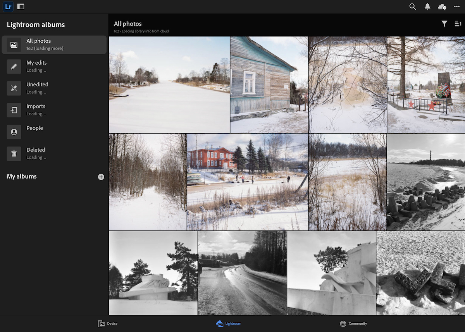Open notifications via the bell icon

(427, 7)
